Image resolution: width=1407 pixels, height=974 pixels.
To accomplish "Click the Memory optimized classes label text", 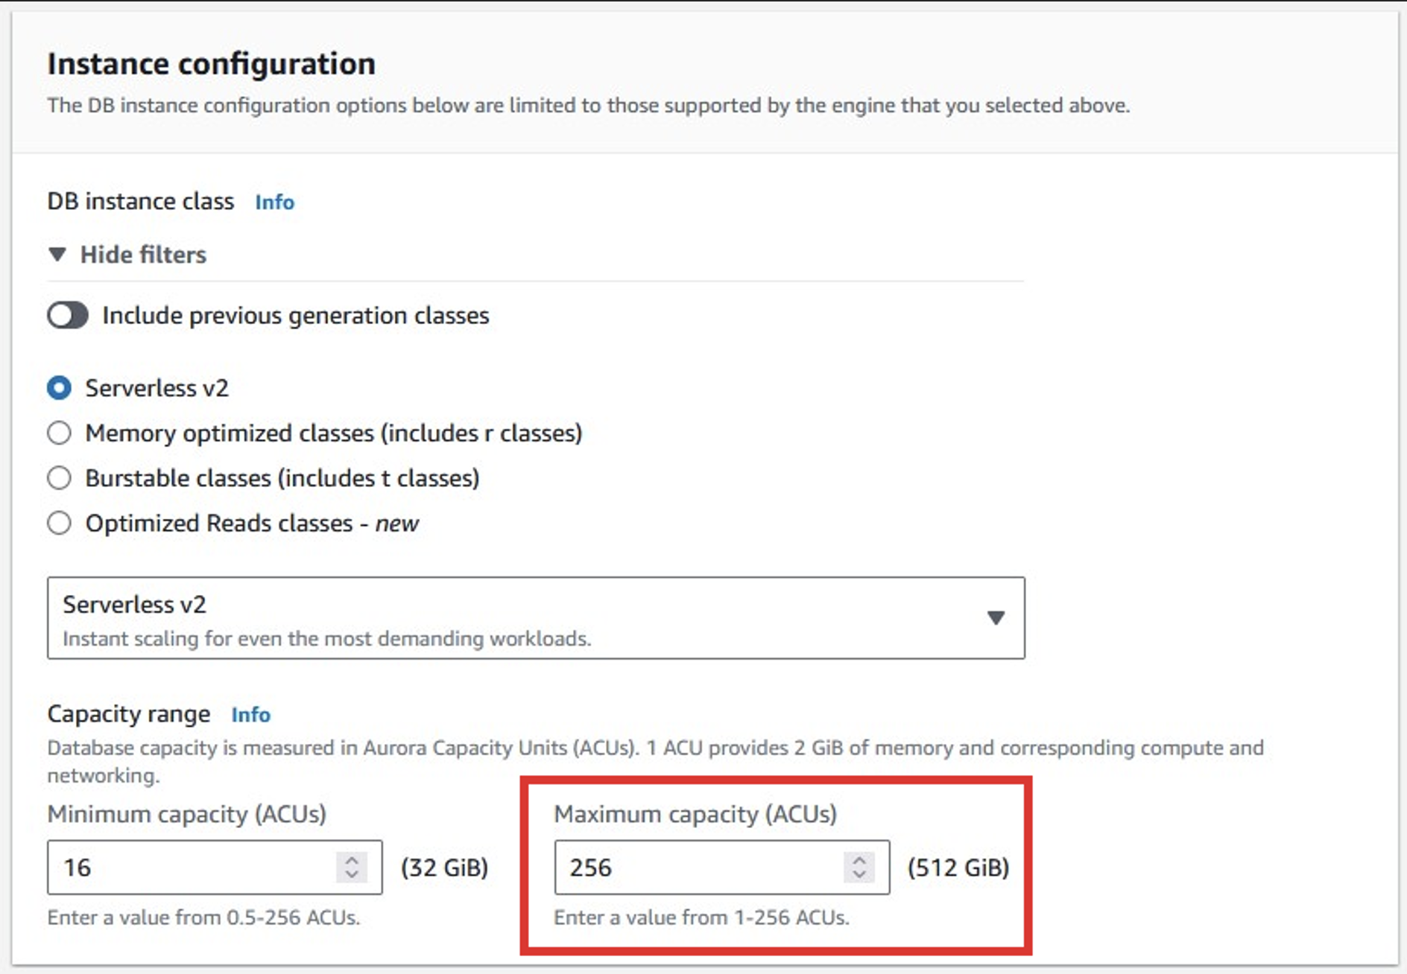I will (x=333, y=433).
